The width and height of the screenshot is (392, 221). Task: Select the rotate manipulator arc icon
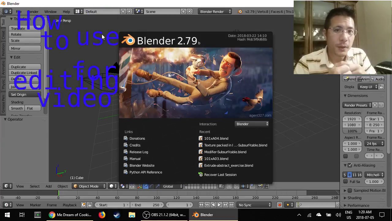coord(152,186)
